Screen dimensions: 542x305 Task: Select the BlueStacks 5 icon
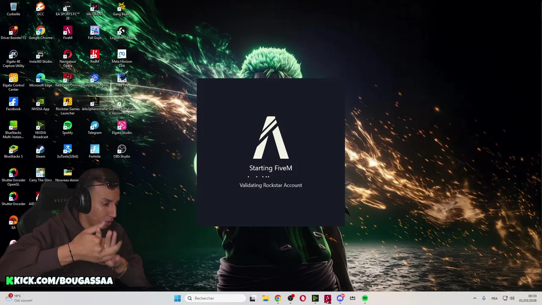13,152
